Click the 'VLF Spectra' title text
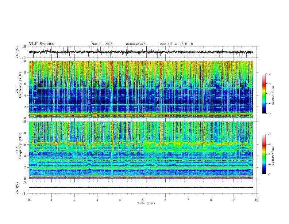The width and height of the screenshot is (289, 224). 41,44
